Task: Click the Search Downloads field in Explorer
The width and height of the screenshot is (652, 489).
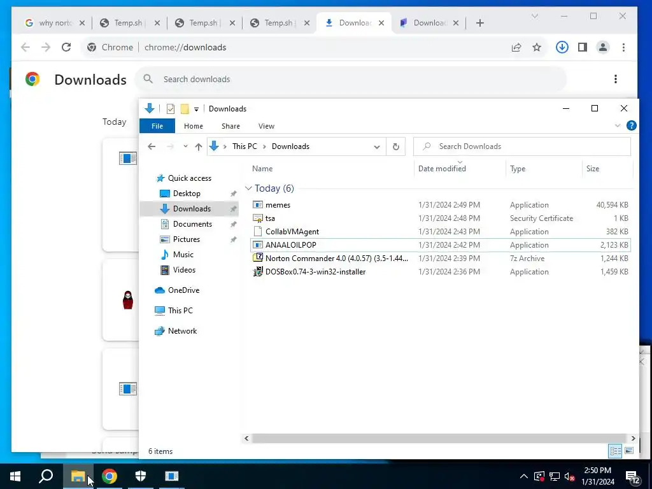Action: (522, 146)
